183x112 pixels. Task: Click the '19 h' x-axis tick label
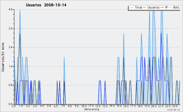tap(147, 106)
